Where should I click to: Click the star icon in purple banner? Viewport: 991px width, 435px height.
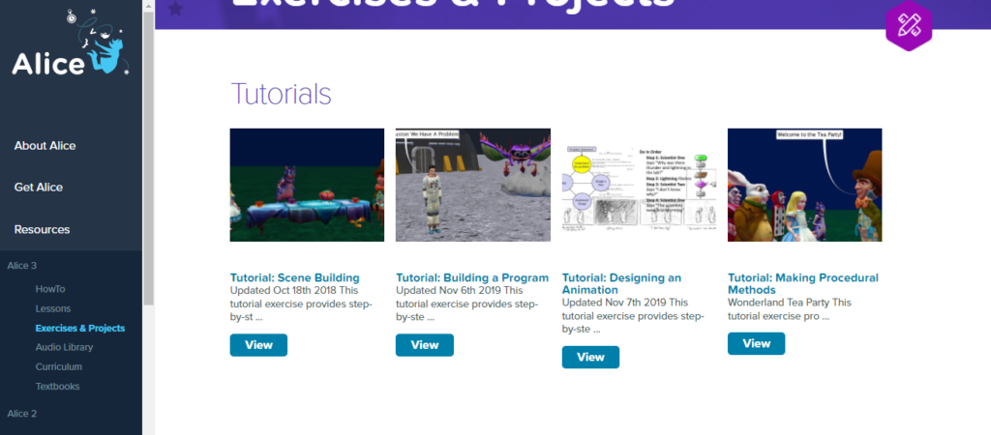coord(176,8)
